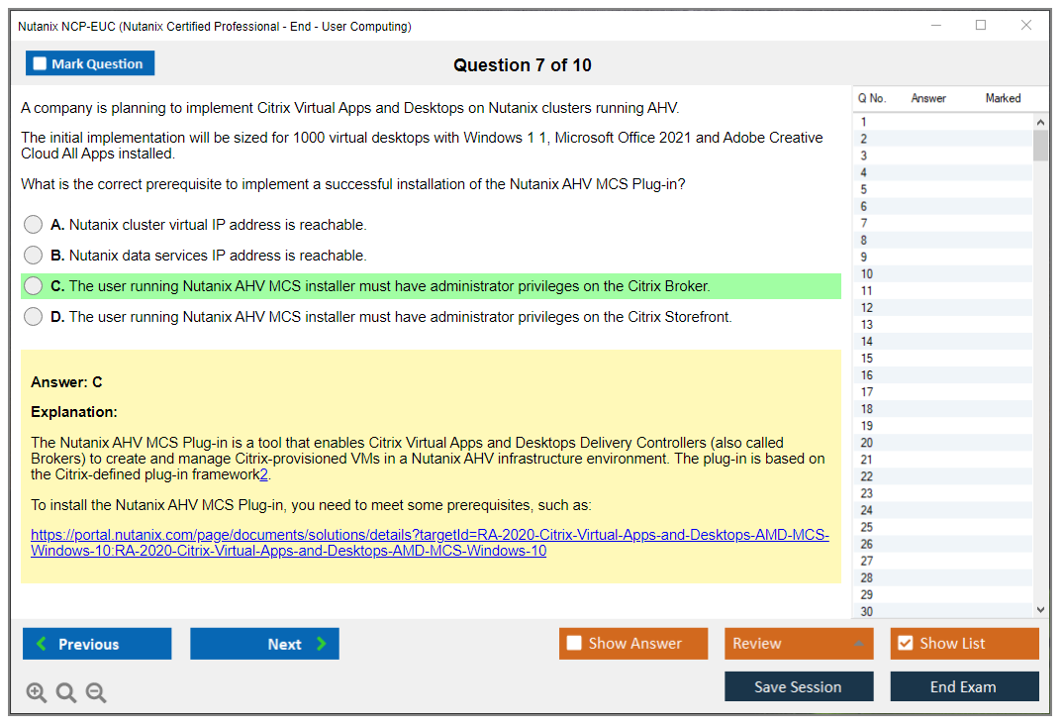Select option D Citrix Storefront answer

pos(34,317)
